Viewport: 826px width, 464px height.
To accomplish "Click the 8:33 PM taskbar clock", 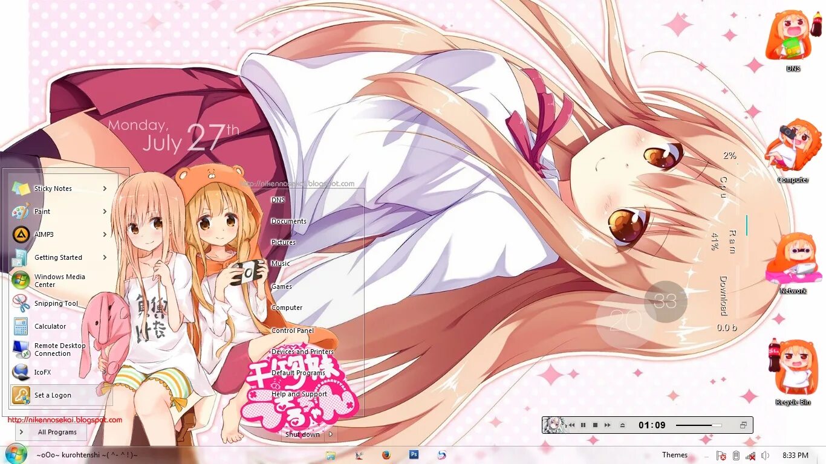I will tap(795, 456).
